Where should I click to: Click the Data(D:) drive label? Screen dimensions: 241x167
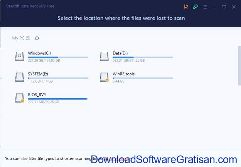(x=120, y=53)
